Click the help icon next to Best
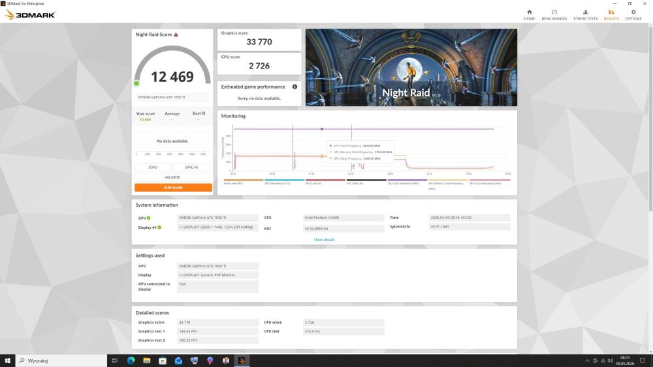Screen dimensions: 653x367 coord(203,113)
